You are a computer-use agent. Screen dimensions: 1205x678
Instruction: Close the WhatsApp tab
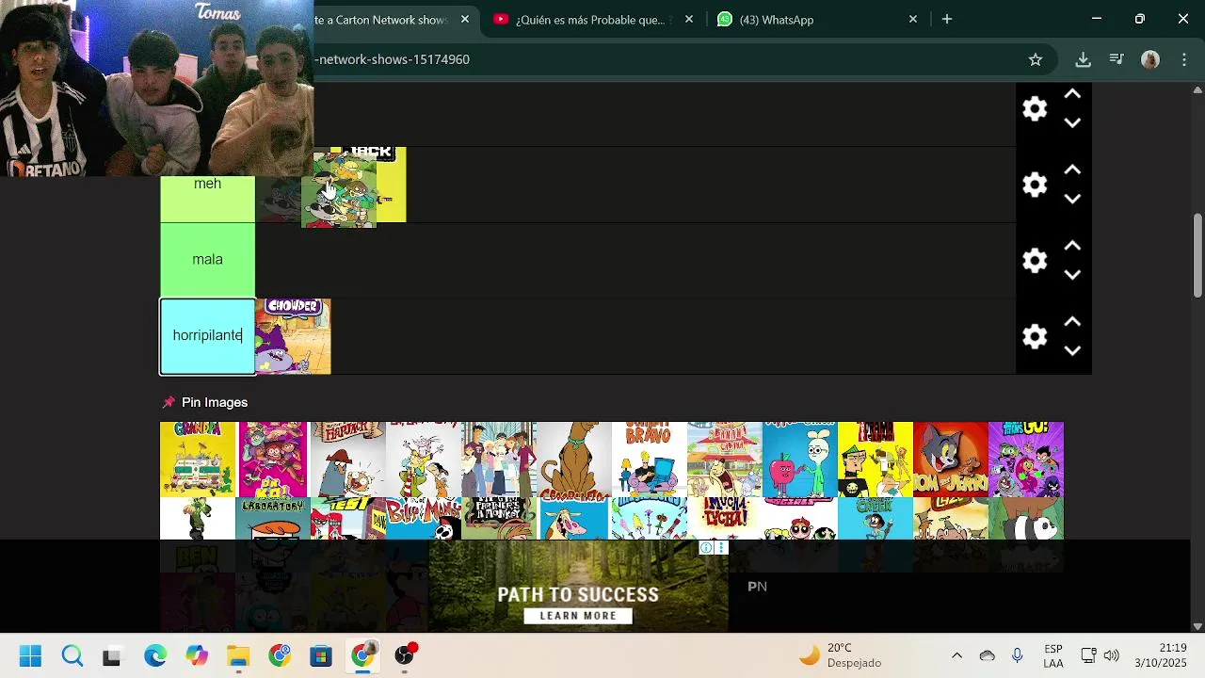coord(912,20)
